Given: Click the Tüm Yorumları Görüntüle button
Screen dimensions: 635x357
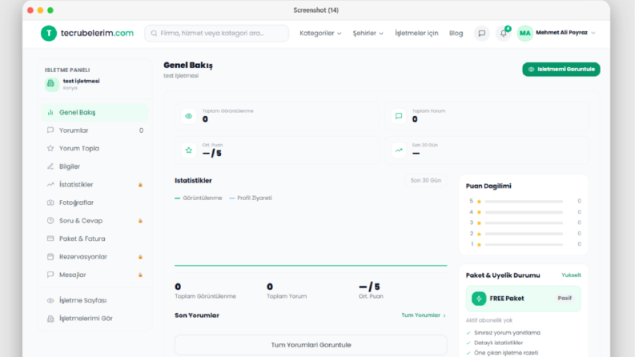Looking at the screenshot, I should 311,345.
